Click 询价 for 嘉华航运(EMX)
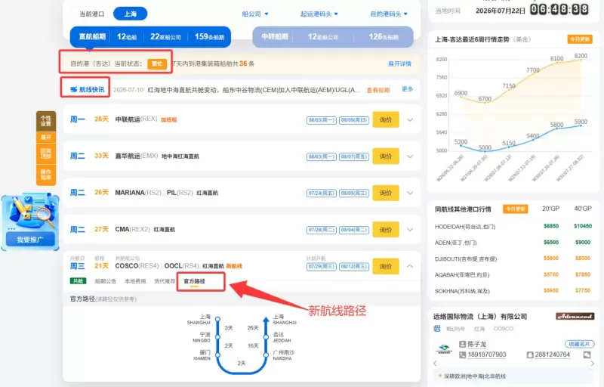This screenshot has height=387, width=604. (x=386, y=156)
